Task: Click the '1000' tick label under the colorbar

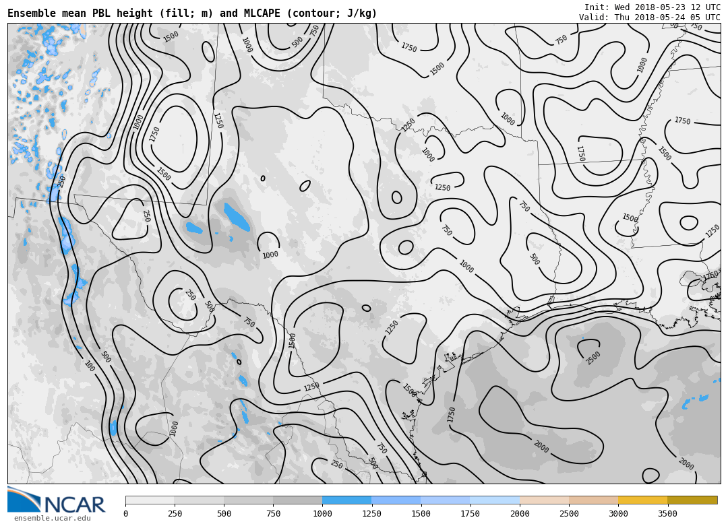Action: [322, 513]
